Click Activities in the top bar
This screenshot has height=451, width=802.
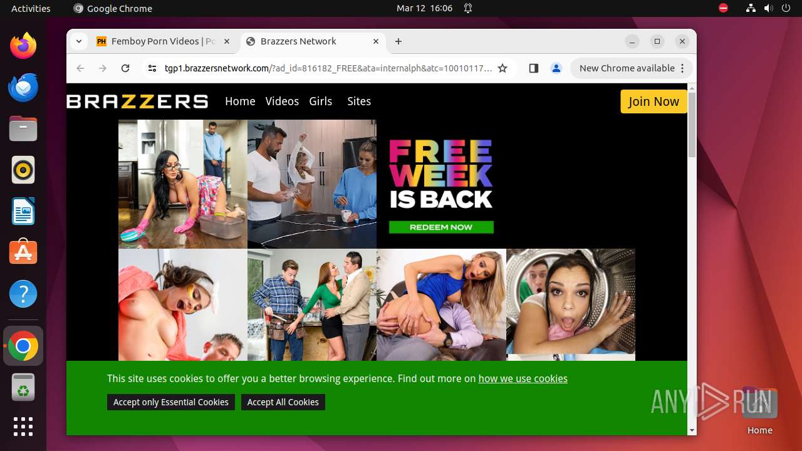pos(31,8)
